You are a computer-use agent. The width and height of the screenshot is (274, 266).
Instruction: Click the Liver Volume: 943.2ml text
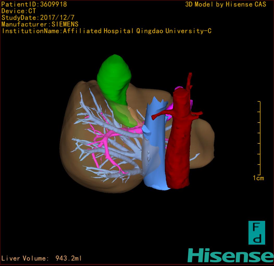(x=41, y=258)
